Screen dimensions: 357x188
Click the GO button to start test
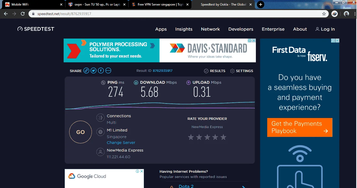(x=81, y=132)
